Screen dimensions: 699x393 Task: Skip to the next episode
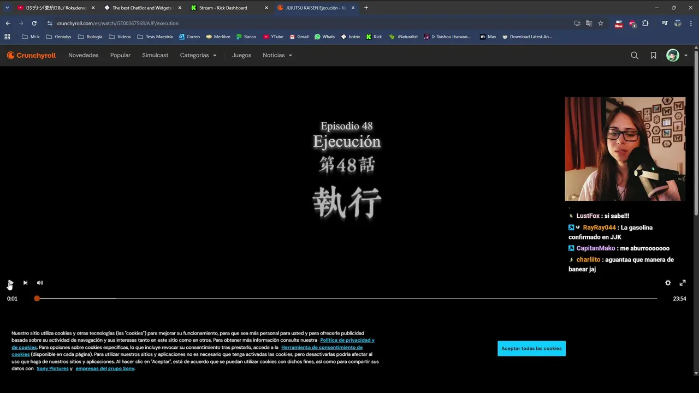coord(25,283)
